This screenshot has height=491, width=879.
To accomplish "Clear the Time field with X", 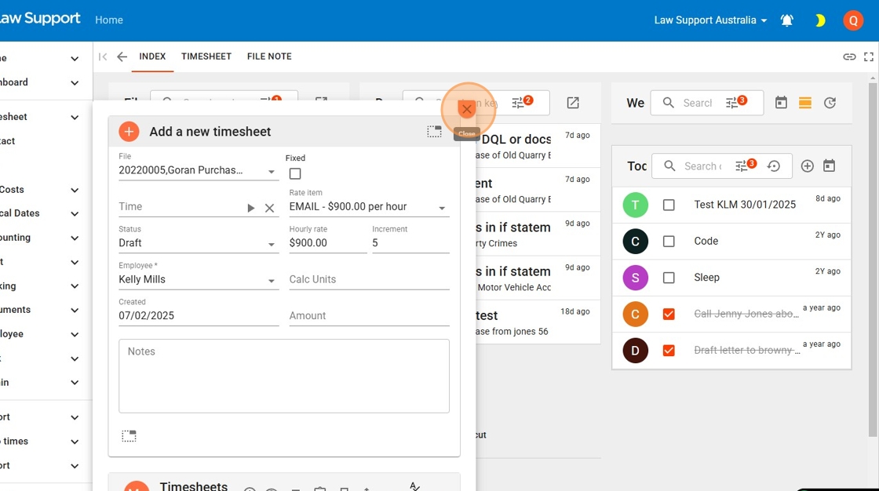I will point(270,208).
